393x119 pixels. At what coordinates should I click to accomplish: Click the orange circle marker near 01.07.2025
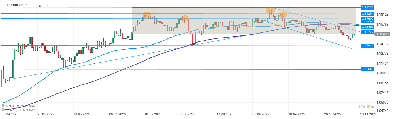[x=147, y=15]
